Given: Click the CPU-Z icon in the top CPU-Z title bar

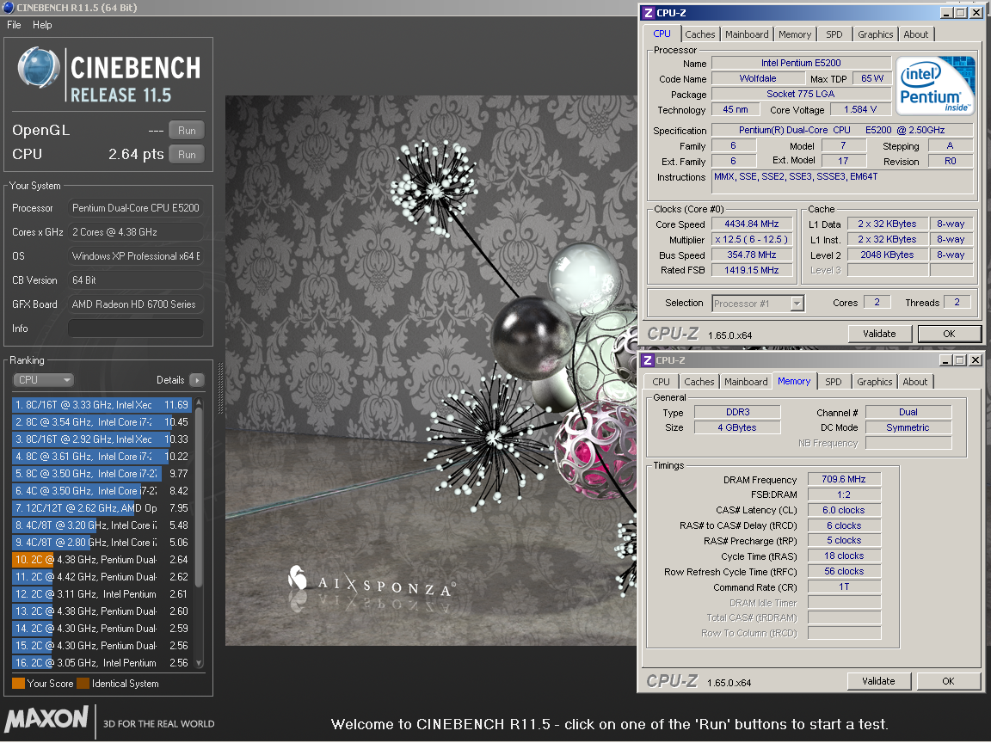Looking at the screenshot, I should [x=649, y=13].
